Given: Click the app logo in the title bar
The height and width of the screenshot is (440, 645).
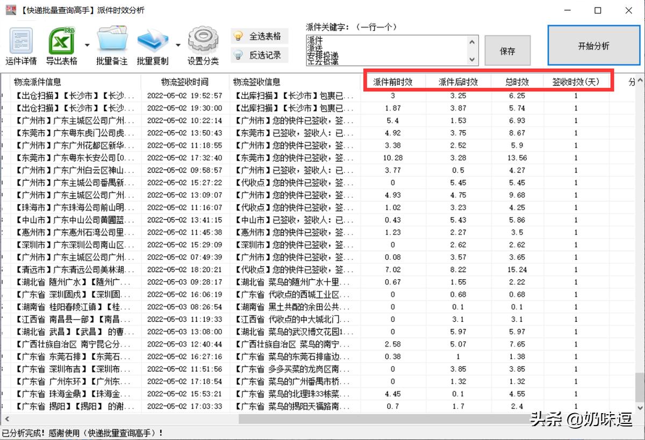Looking at the screenshot, I should (x=10, y=10).
